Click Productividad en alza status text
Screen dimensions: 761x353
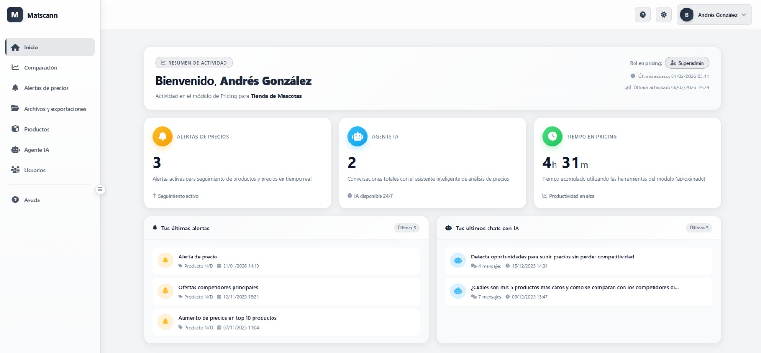click(572, 196)
